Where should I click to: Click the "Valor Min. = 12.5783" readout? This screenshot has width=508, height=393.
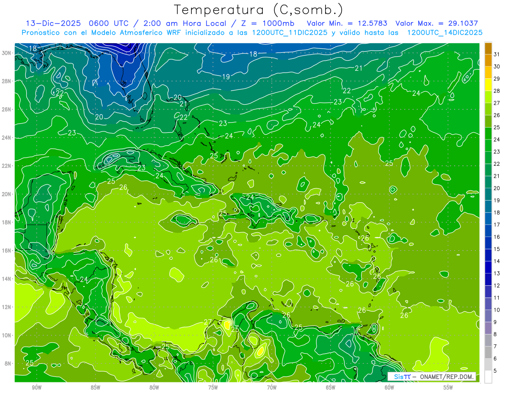coord(347,24)
